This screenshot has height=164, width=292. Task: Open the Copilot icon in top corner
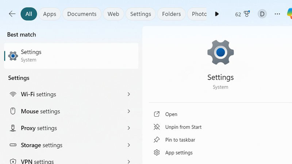point(289,14)
